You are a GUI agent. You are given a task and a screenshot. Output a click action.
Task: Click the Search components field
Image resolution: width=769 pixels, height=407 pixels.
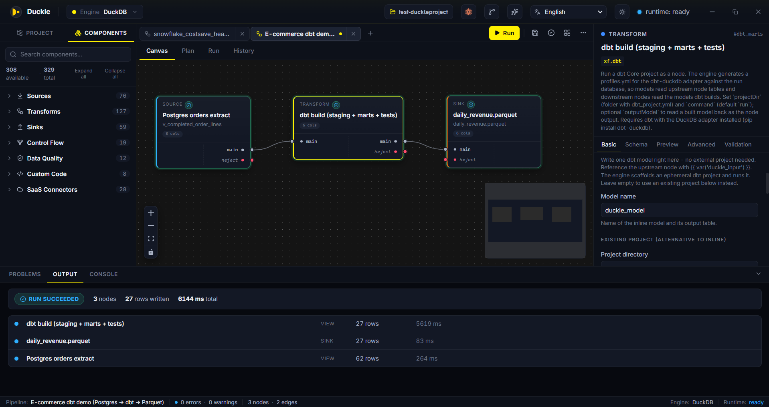pos(68,54)
